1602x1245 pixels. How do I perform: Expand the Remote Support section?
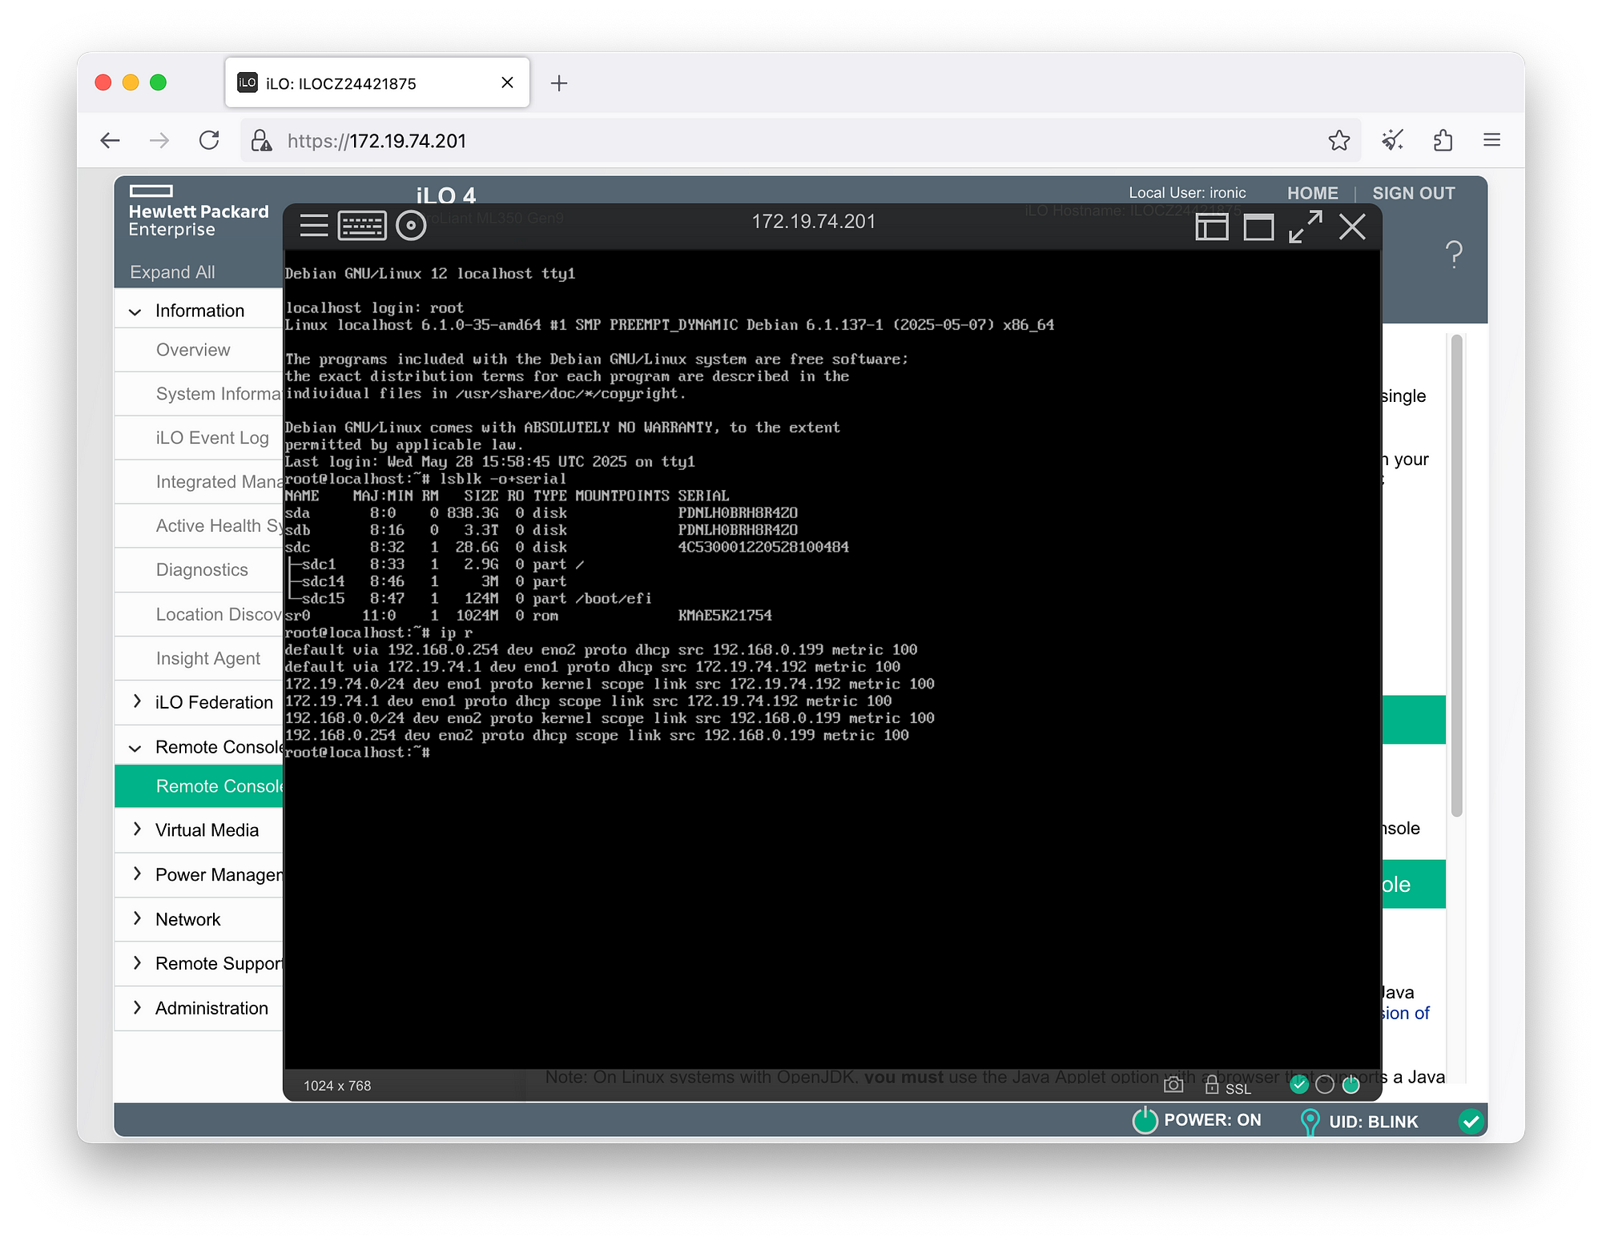pyautogui.click(x=137, y=962)
